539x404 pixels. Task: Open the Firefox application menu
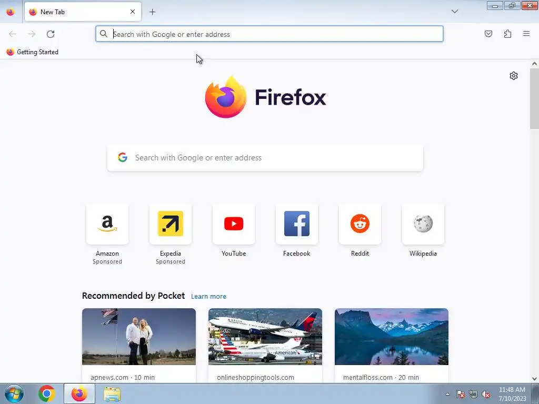pyautogui.click(x=526, y=34)
